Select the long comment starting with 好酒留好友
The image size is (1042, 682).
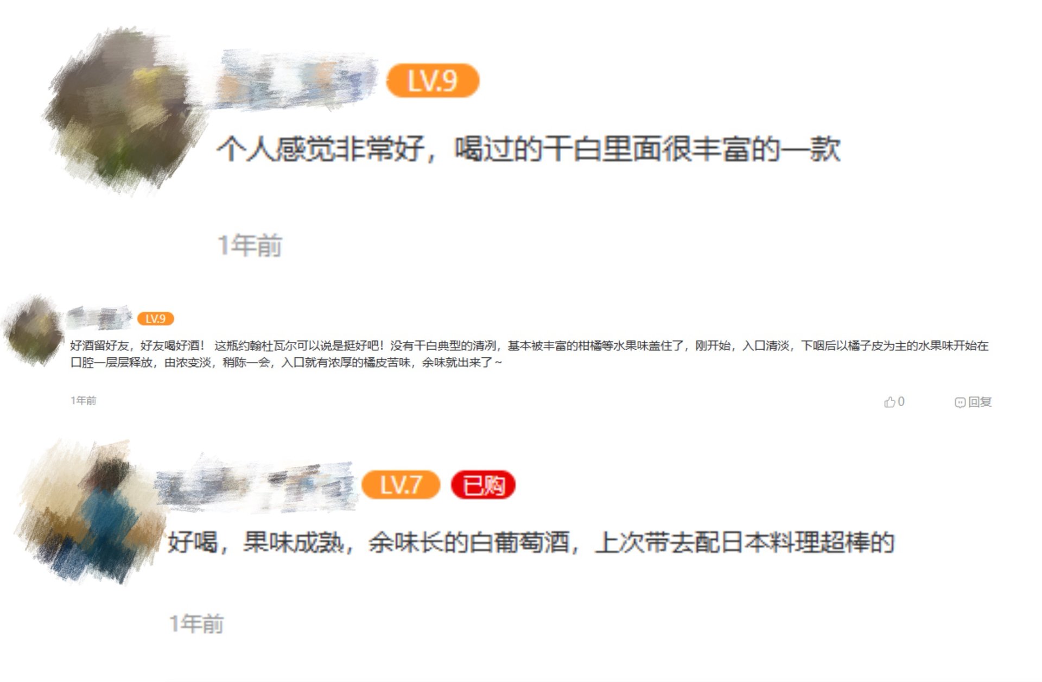529,354
